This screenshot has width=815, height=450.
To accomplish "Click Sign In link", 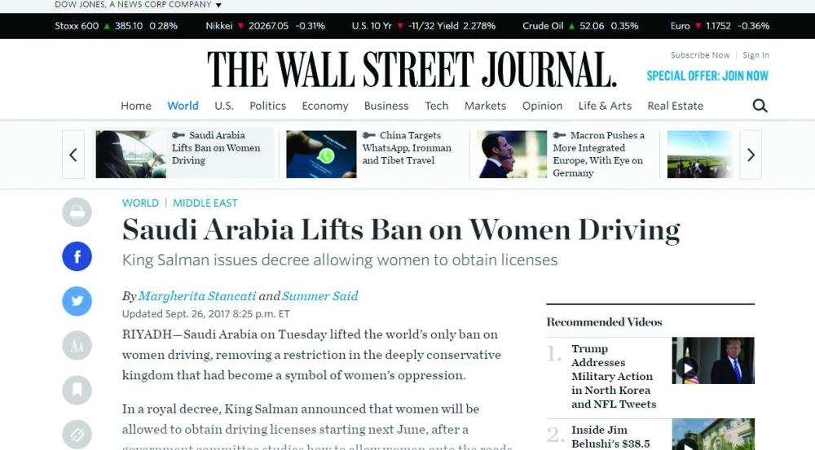I will (756, 55).
